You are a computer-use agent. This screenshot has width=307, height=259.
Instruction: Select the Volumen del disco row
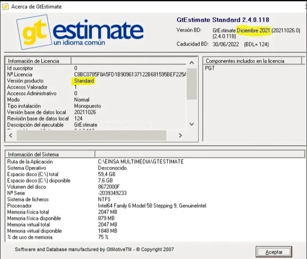point(154,187)
